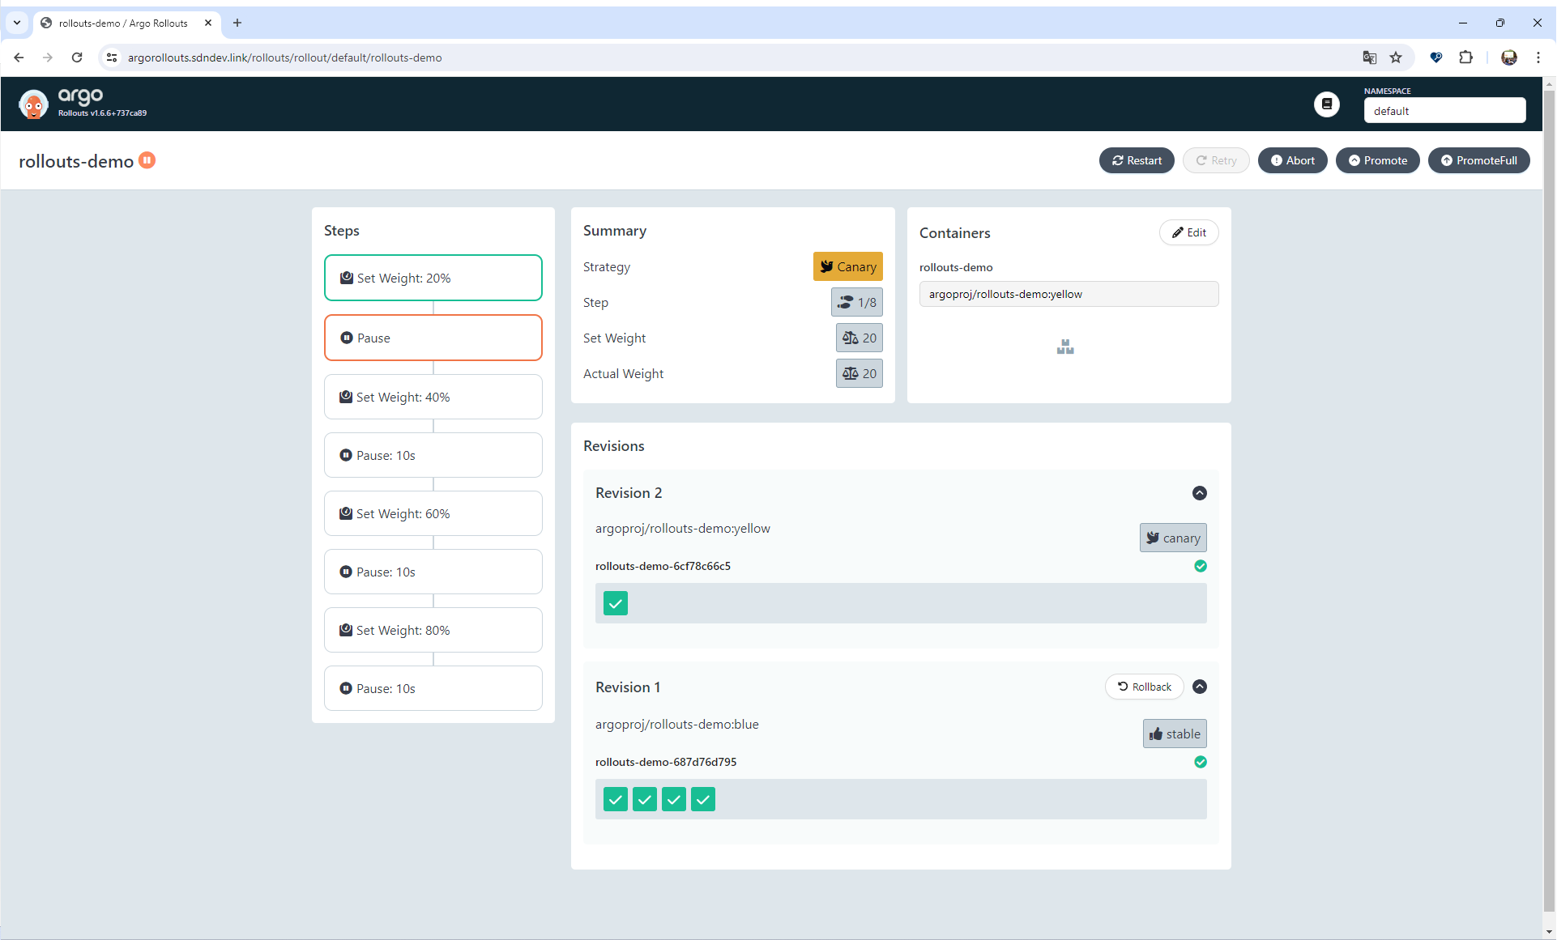
Task: Click the paused status icon beside rollouts-demo
Action: point(147,160)
